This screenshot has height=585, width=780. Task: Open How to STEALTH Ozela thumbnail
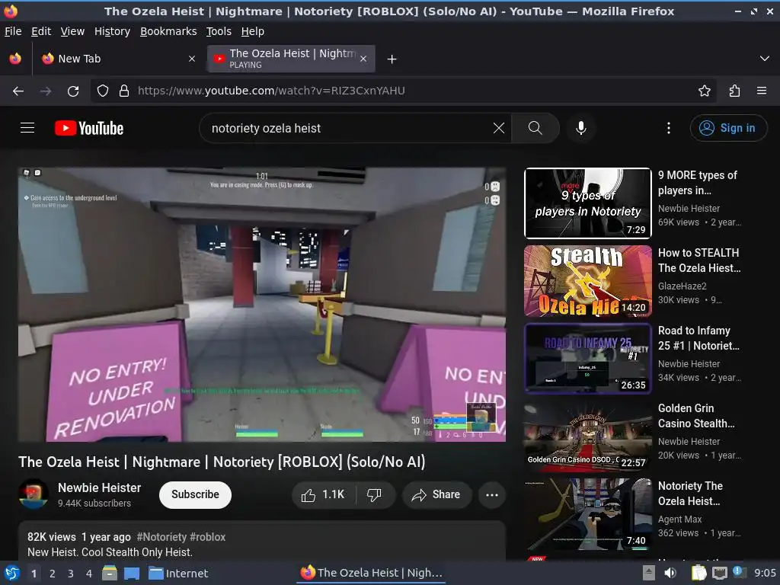(588, 281)
